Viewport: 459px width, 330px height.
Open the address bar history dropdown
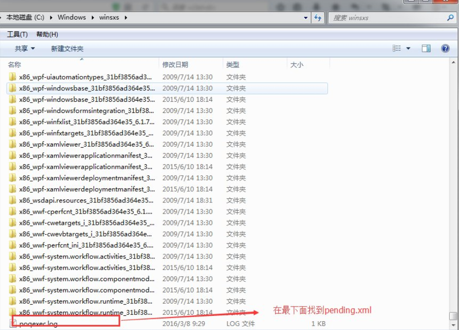[306, 17]
